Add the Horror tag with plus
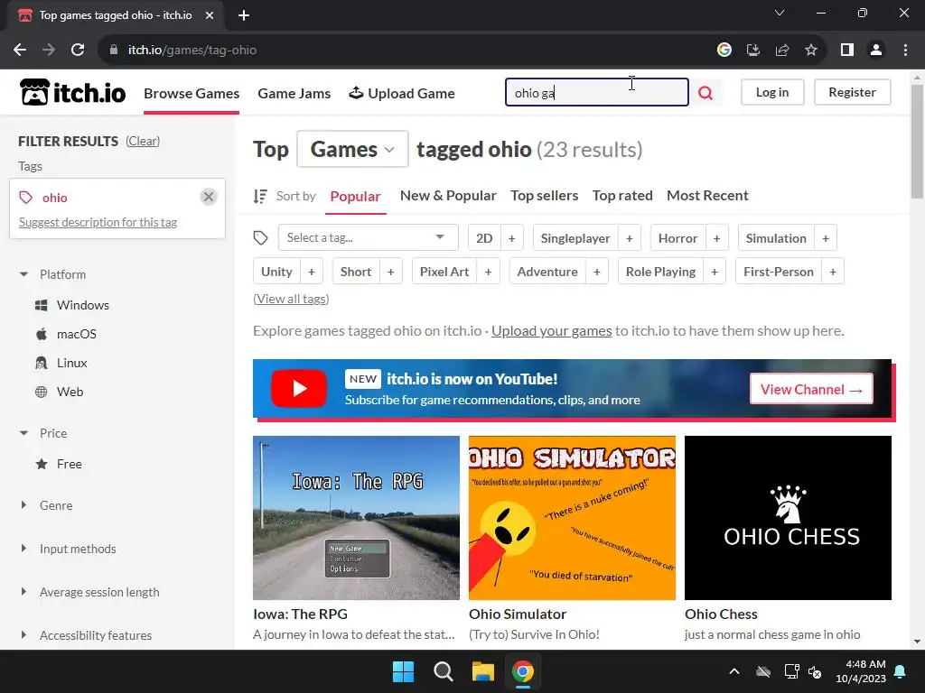 (716, 238)
